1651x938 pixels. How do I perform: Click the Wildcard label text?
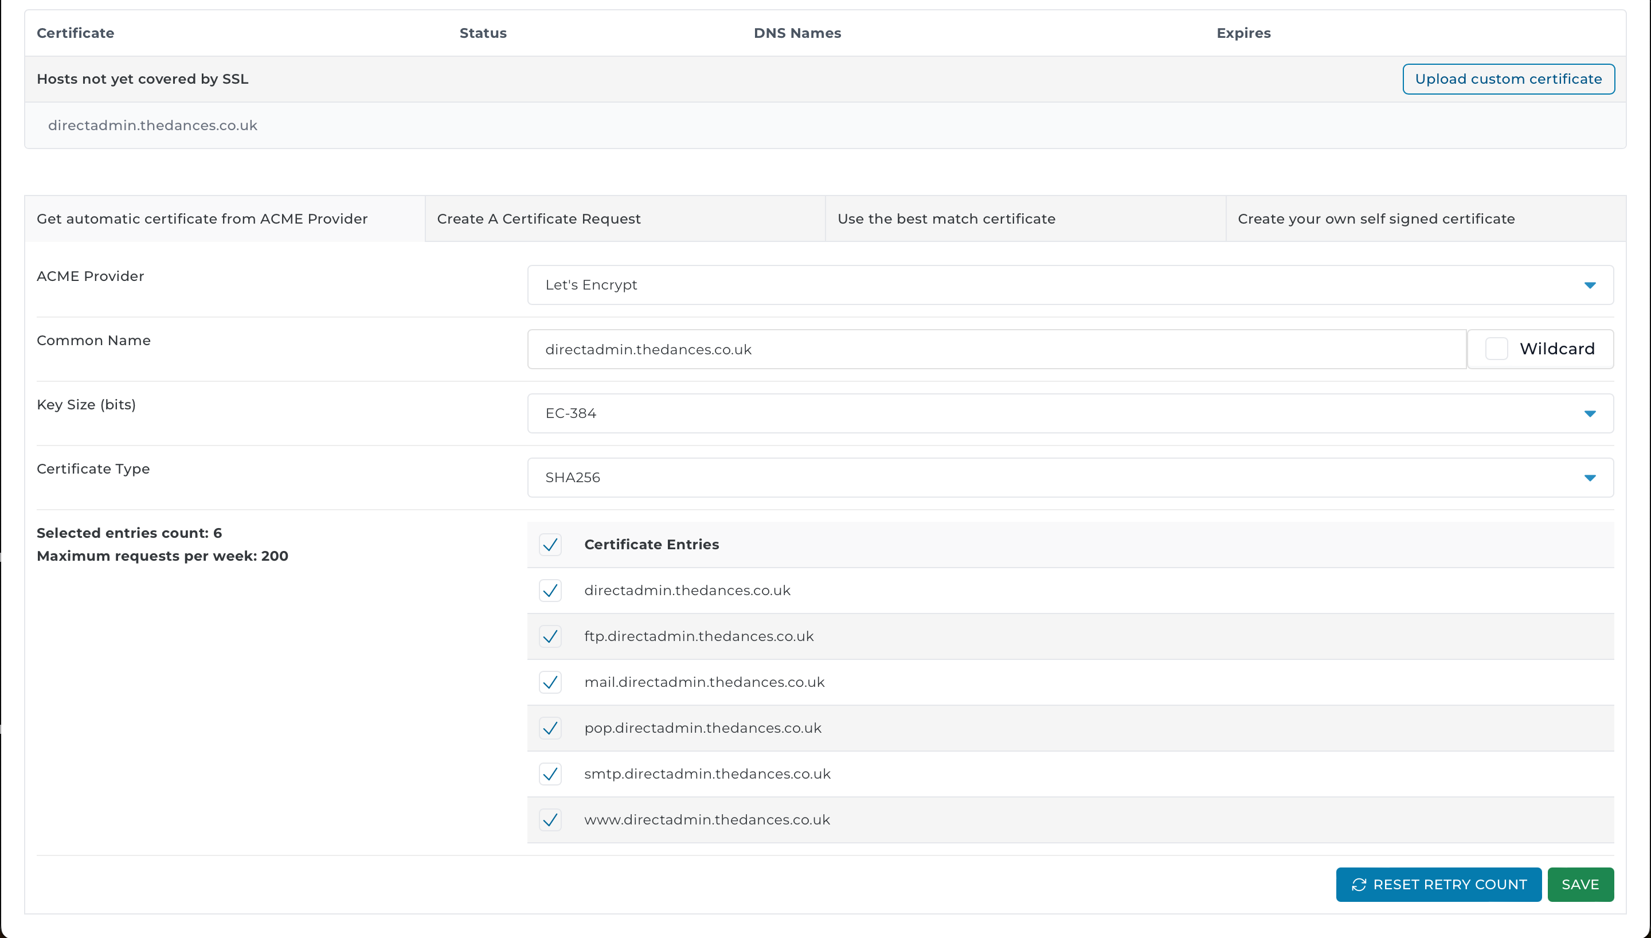coord(1557,349)
